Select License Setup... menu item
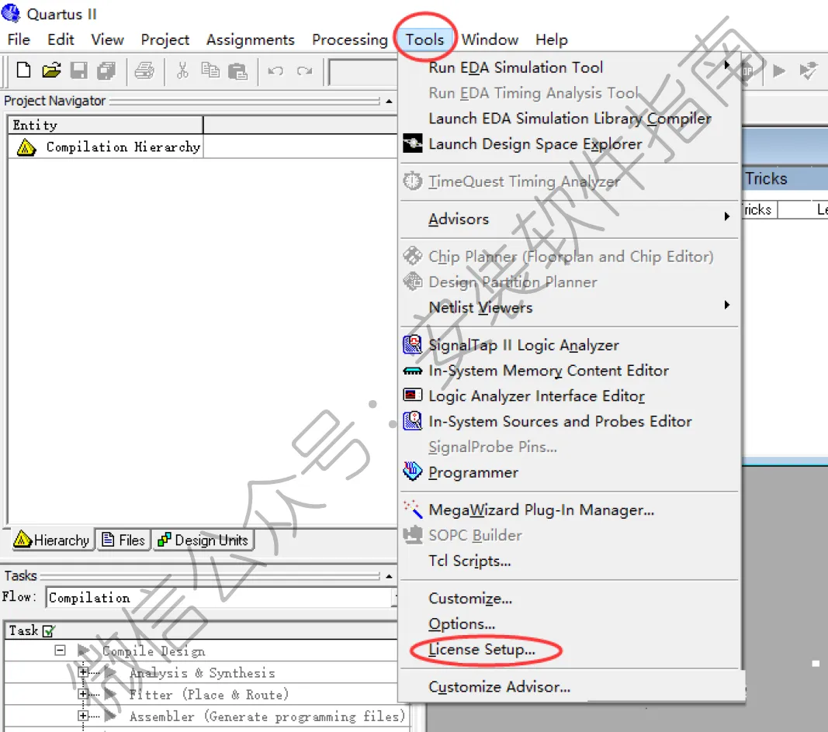828x732 pixels. [482, 649]
